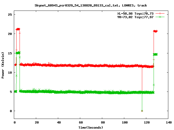
Task: Click the green cal-on plateau at end
Action: coord(155,54)
